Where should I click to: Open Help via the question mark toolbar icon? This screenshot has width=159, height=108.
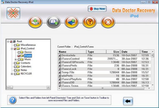pos(90,22)
